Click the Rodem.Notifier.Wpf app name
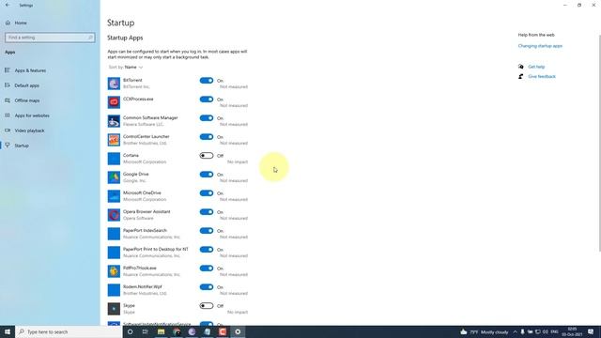Image resolution: width=601 pixels, height=338 pixels. (143, 286)
